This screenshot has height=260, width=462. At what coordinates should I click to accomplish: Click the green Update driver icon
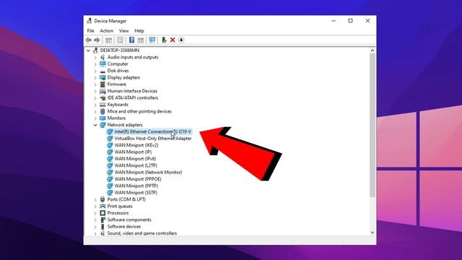[164, 40]
